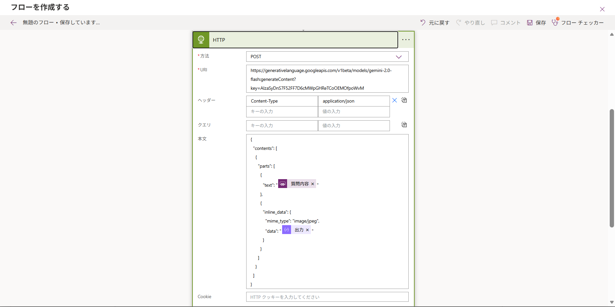The width and height of the screenshot is (615, 307).
Task: Switch headers to text mode icon
Action: (404, 100)
